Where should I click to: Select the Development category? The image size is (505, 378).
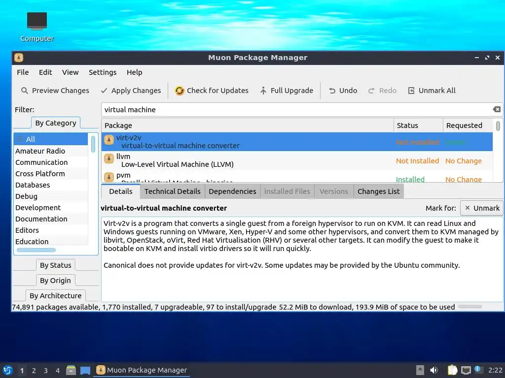(x=51, y=207)
